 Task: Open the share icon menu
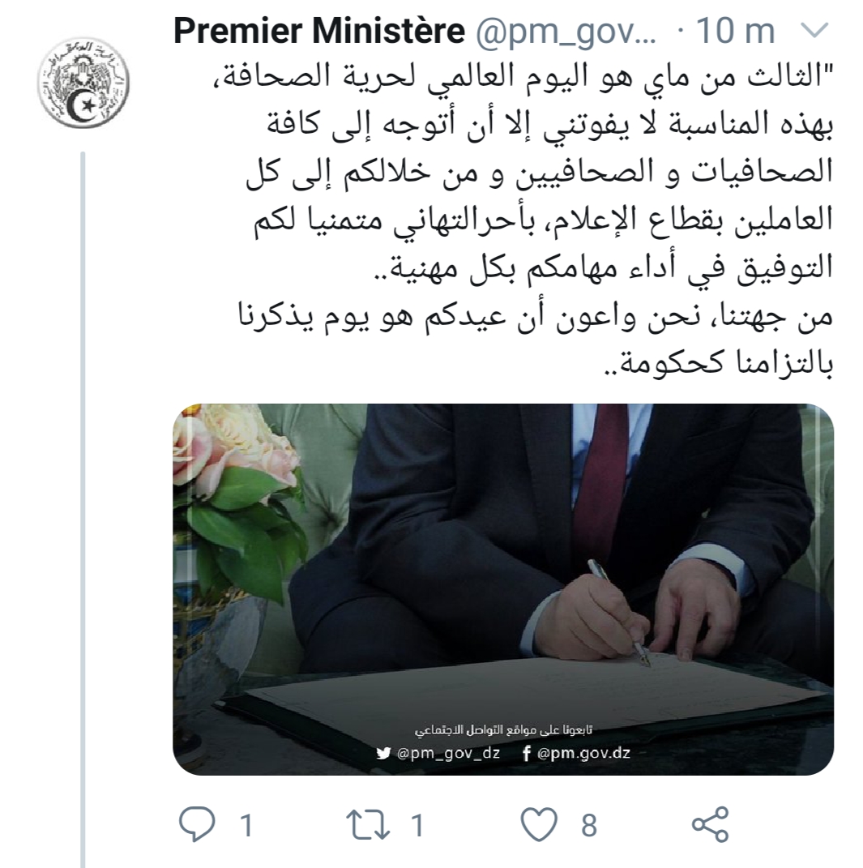[x=711, y=824]
